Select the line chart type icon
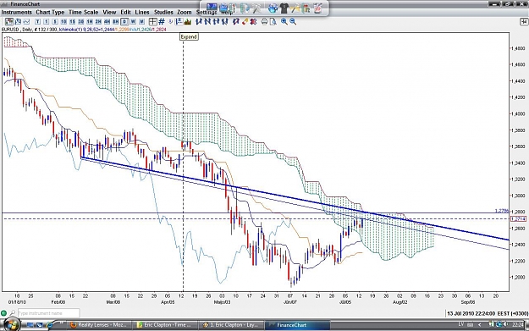Image resolution: width=529 pixels, height=331 pixels. click(x=26, y=22)
